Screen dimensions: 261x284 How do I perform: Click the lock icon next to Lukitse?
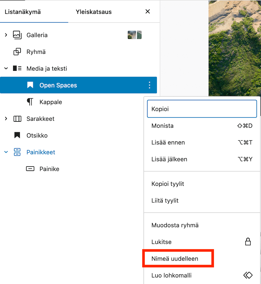click(x=248, y=242)
